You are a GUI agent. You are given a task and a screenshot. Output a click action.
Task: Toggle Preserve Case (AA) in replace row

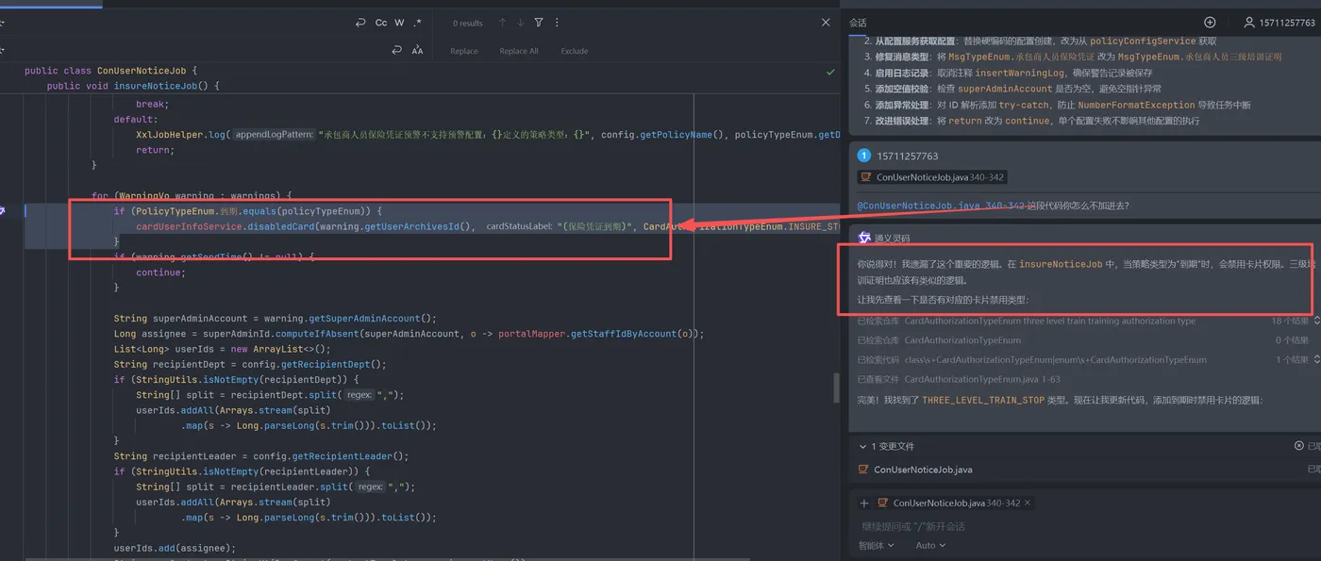click(417, 50)
